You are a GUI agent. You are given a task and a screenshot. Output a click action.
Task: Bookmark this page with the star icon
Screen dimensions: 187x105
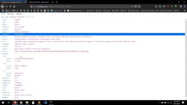139,6
